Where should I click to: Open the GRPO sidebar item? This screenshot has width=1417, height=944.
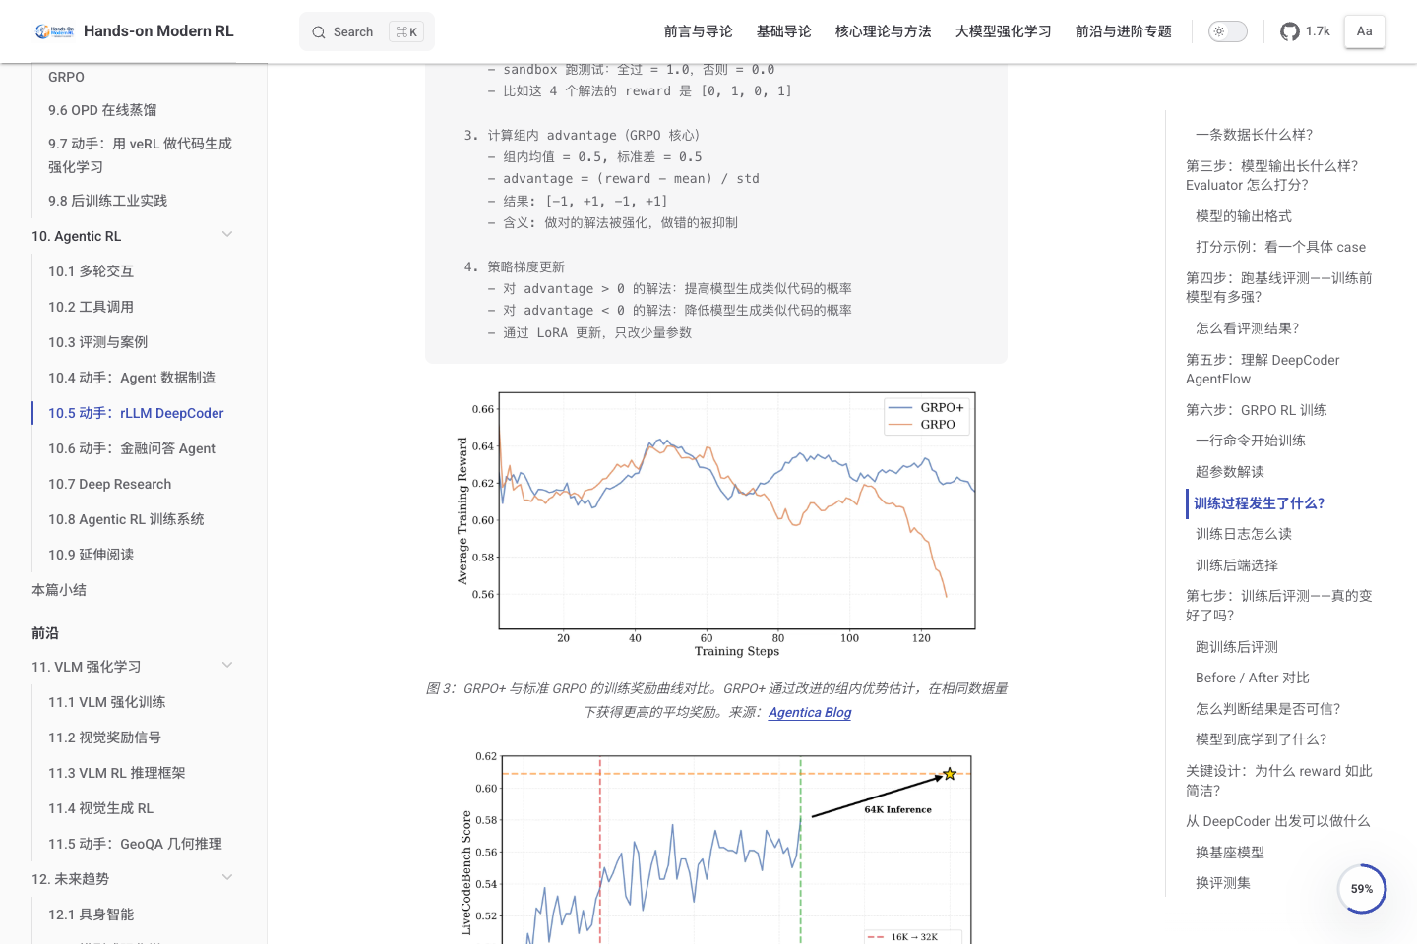coord(66,77)
